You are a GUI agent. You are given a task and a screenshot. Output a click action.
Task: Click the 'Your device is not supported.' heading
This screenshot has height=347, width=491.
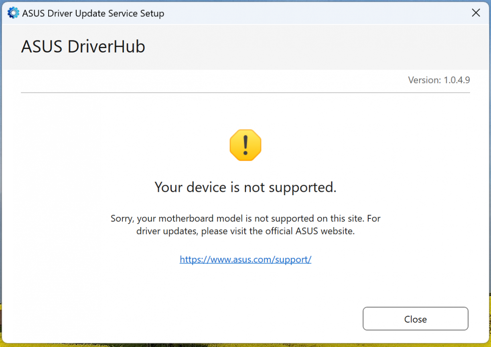(245, 187)
